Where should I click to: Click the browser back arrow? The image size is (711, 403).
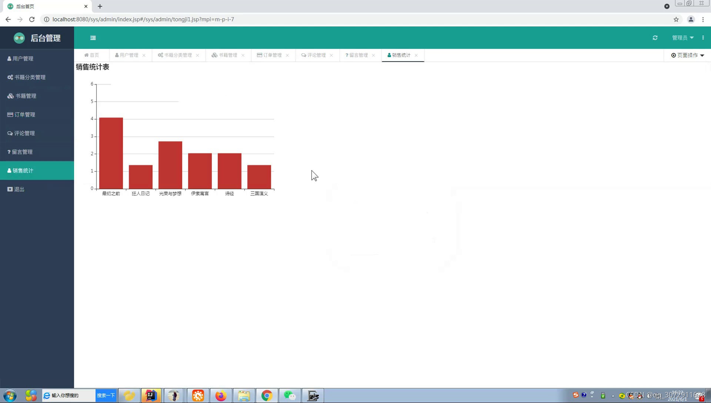point(8,19)
